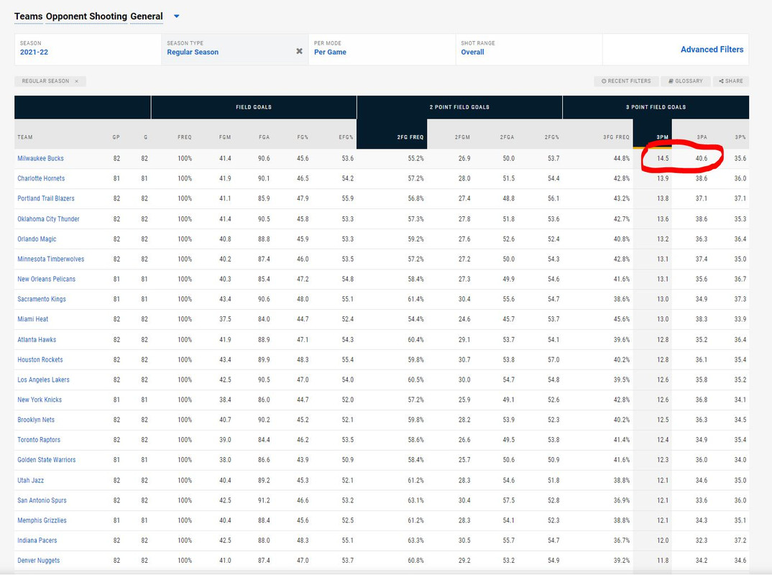Open Advanced Filters

pyautogui.click(x=712, y=49)
